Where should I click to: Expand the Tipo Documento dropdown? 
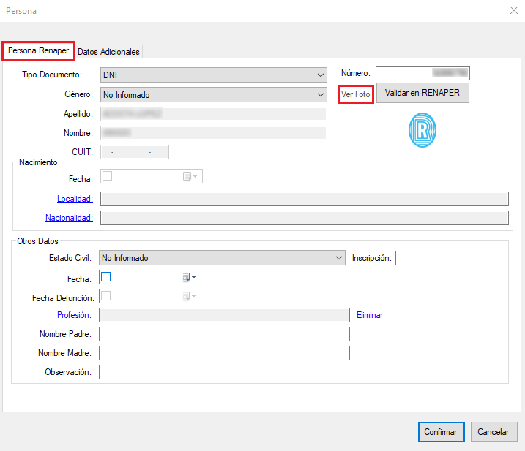pyautogui.click(x=320, y=75)
